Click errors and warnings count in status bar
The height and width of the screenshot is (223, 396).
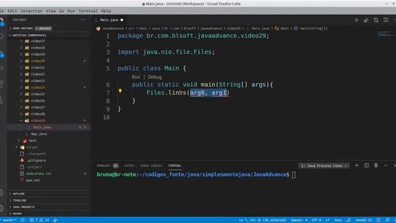point(39,220)
